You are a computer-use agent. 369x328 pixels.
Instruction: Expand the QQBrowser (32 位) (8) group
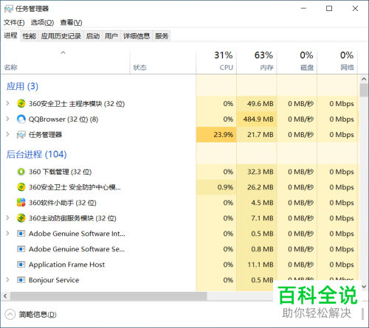pyautogui.click(x=7, y=119)
